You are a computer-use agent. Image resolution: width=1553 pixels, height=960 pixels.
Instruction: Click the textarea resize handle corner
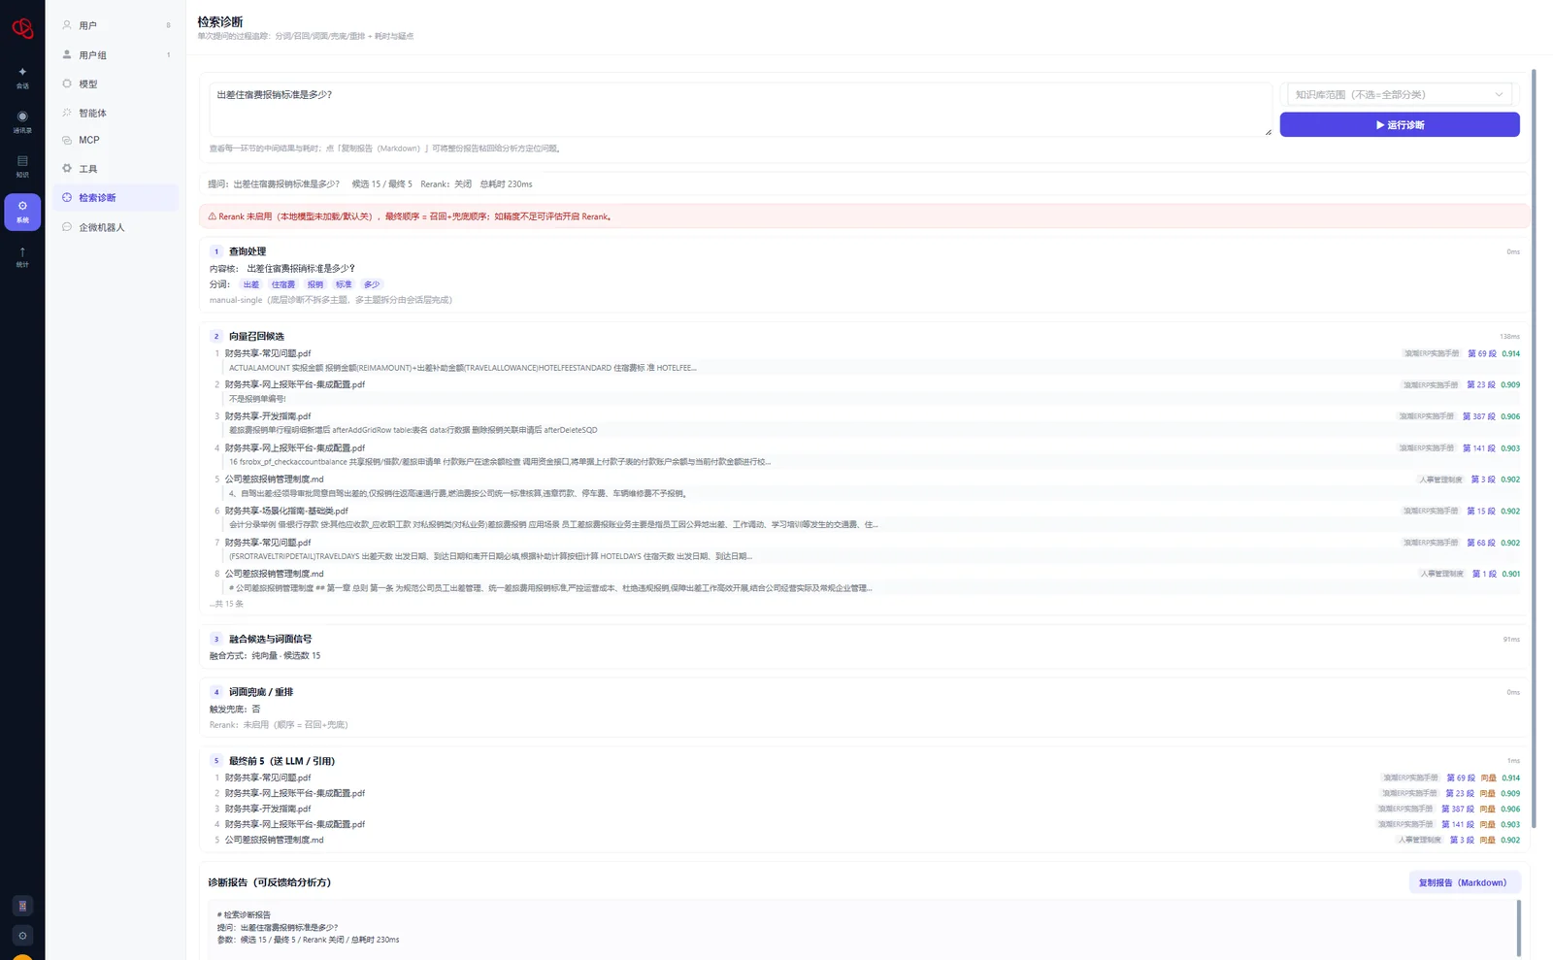tap(1268, 132)
